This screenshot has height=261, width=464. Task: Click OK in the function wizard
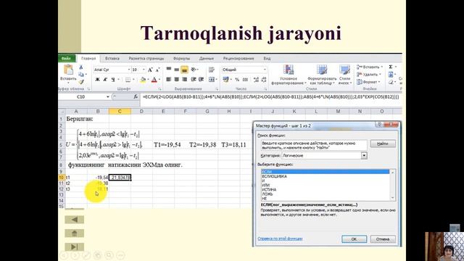pos(355,239)
